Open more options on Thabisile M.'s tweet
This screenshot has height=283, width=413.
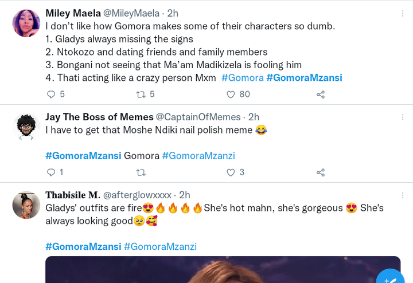pos(403,195)
